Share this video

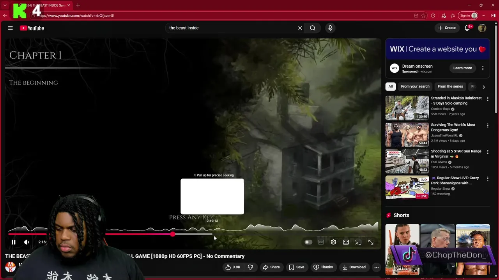(x=271, y=267)
